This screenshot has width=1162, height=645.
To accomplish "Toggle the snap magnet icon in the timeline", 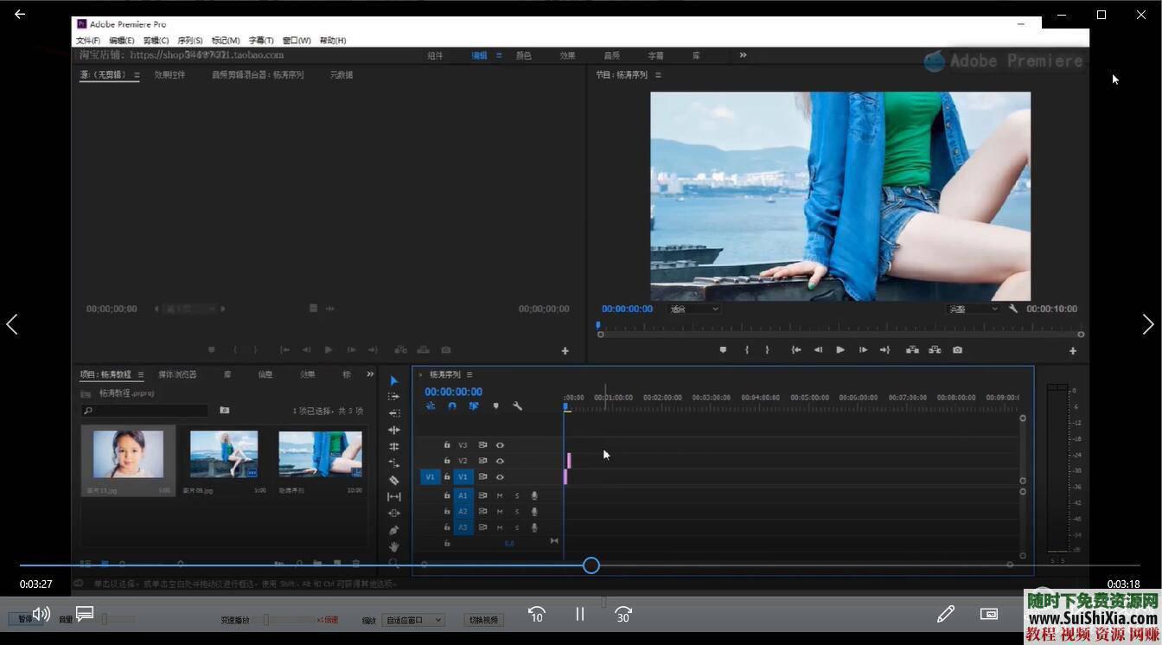I will (x=451, y=406).
